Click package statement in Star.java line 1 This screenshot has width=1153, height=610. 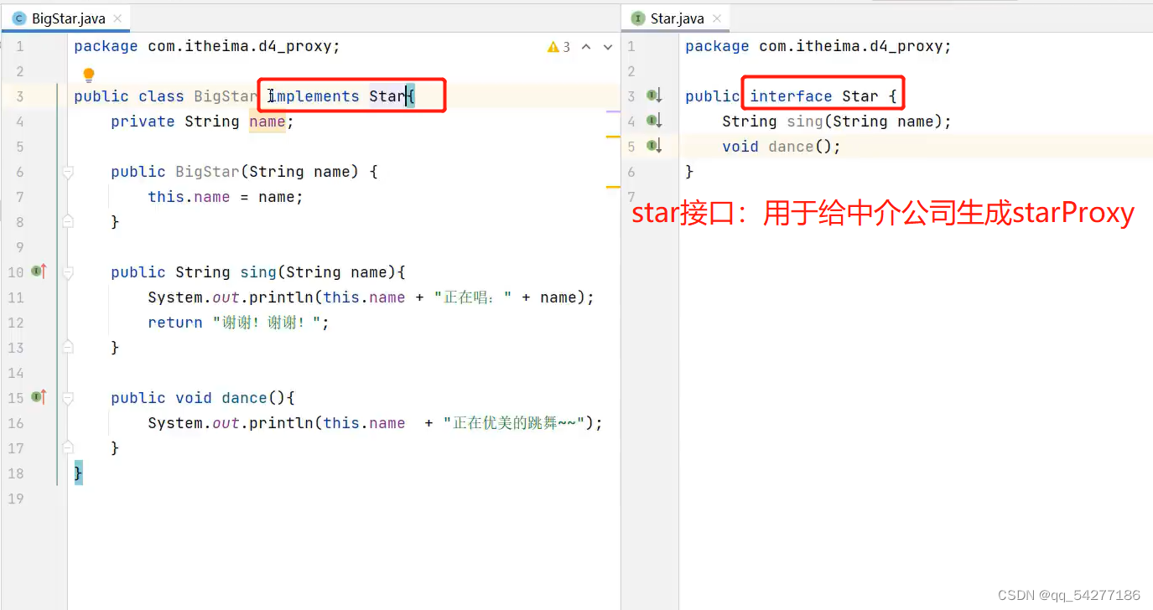[x=818, y=46]
